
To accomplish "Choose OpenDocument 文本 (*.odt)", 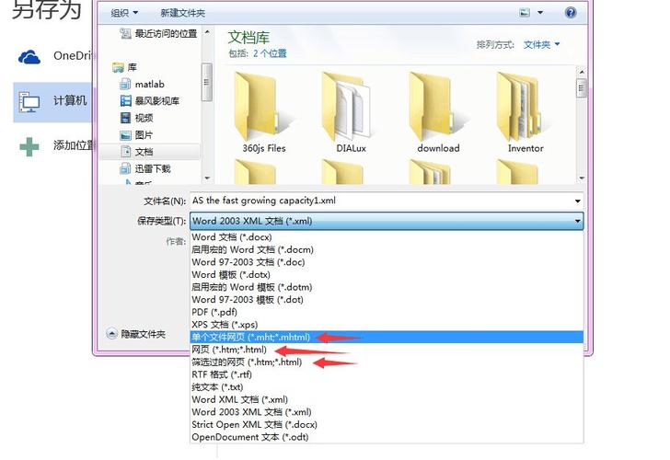I will (x=387, y=437).
